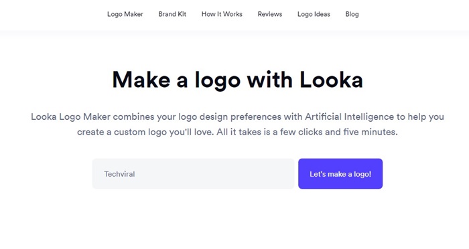
Task: Click the phrase custom logo in description
Action: (140, 132)
